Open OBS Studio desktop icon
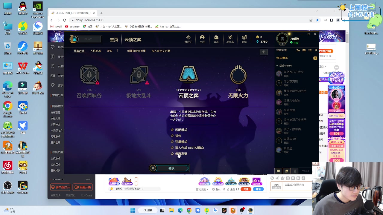This screenshot has height=215, width=383. [x=7, y=187]
